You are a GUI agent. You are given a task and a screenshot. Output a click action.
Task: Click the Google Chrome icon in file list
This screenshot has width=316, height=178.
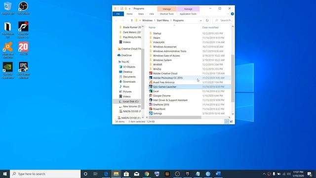tap(151, 95)
